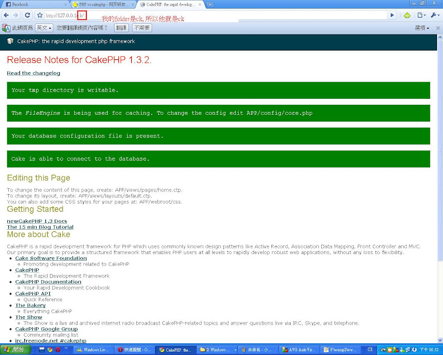Click the scrollbar up arrow
This screenshot has width=443, height=355.
tap(440, 37)
